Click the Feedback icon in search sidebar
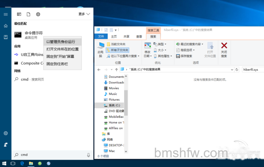264x167 pixels. pyautogui.click(x=6, y=145)
